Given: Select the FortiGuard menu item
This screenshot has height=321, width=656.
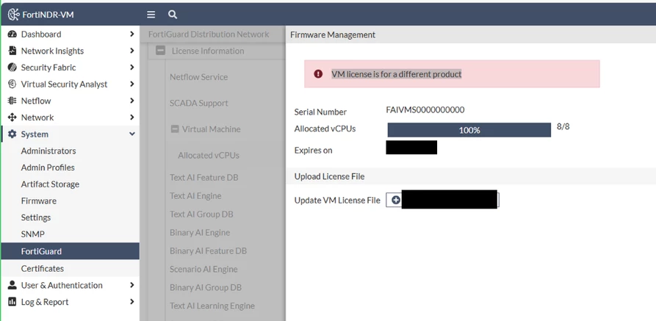Looking at the screenshot, I should [70, 251].
